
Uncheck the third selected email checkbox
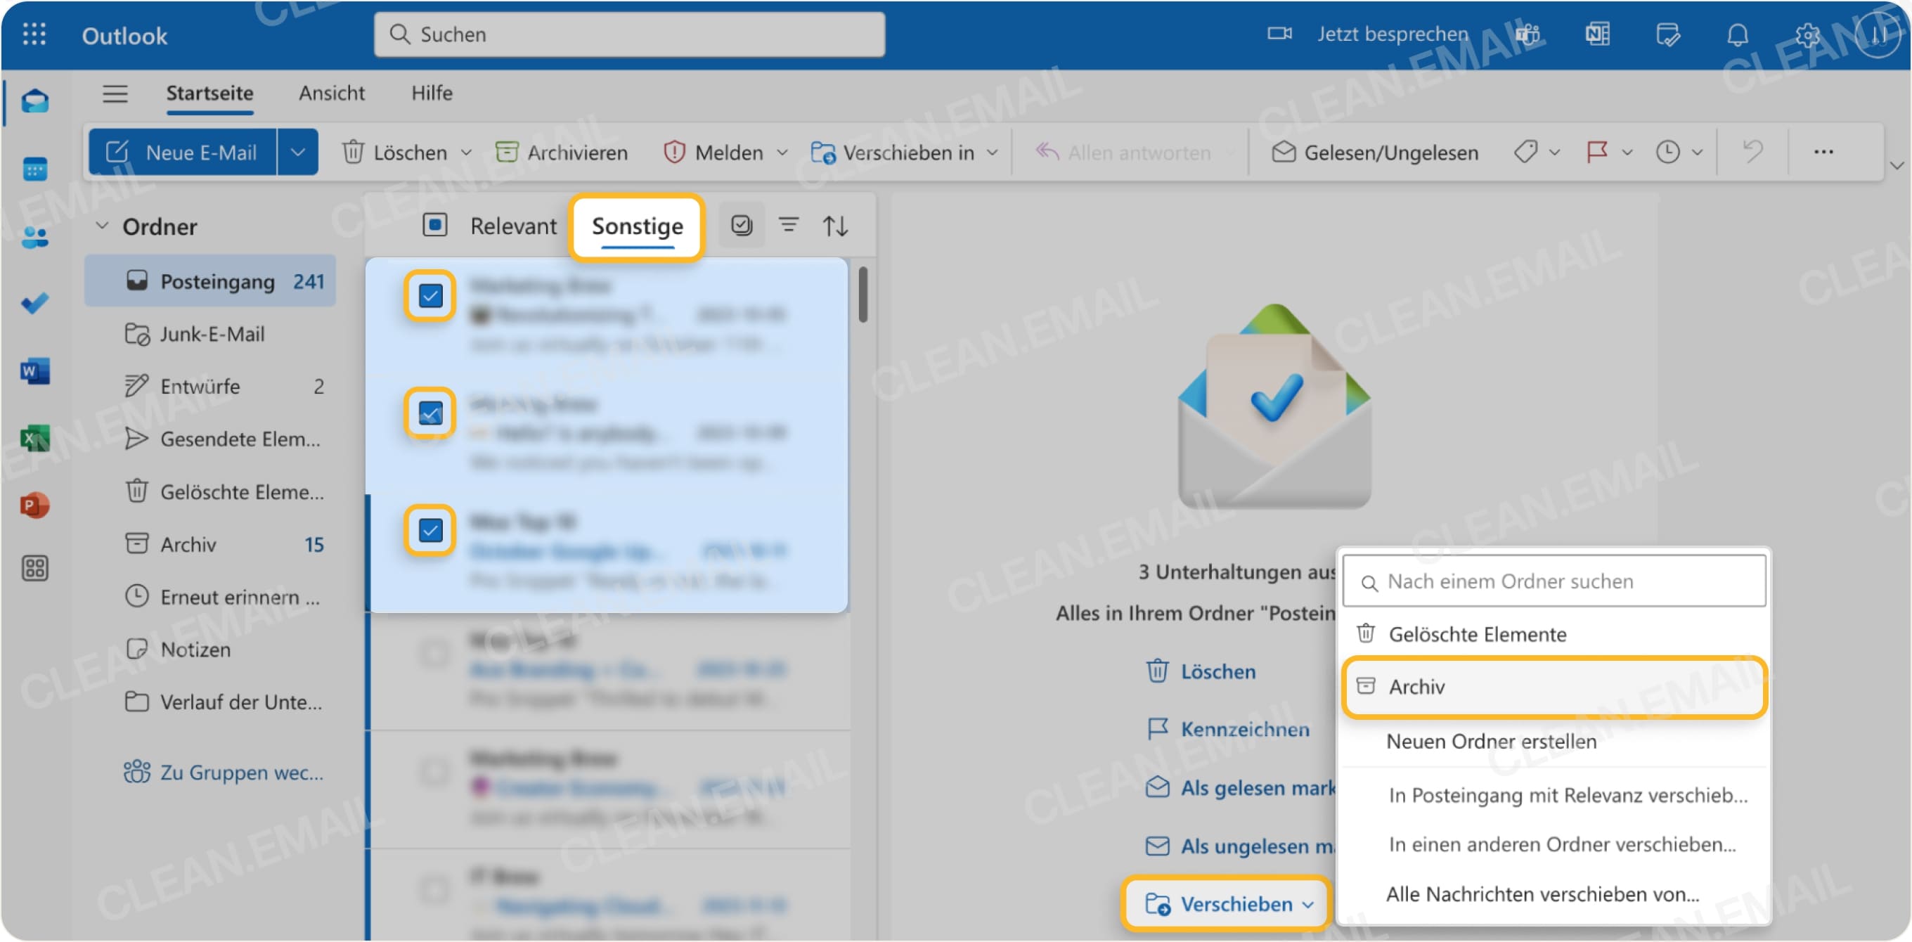click(429, 530)
